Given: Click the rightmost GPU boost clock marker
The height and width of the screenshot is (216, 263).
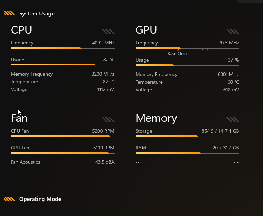Looking at the screenshot, I should [208, 50].
